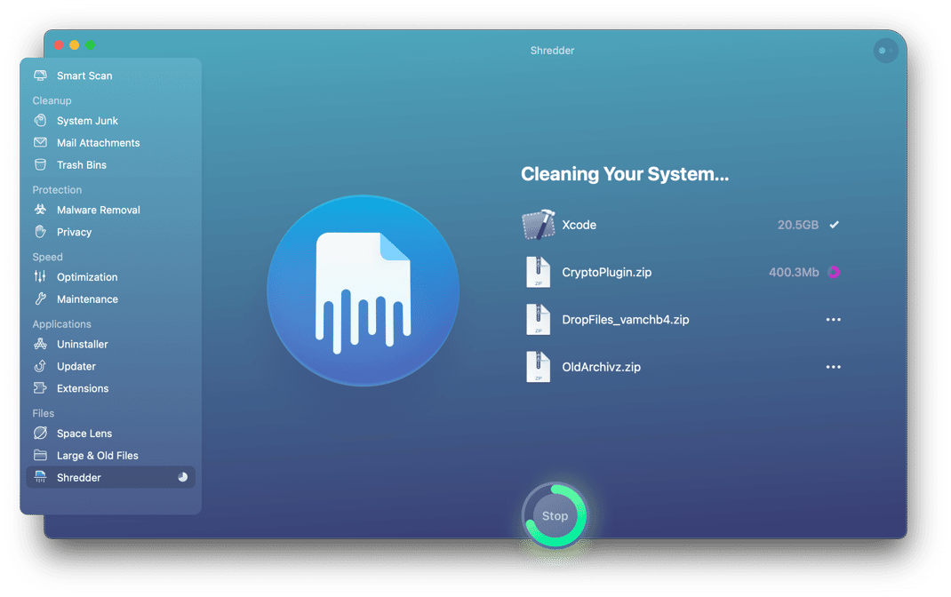Select the Shredder sidebar item

(111, 478)
